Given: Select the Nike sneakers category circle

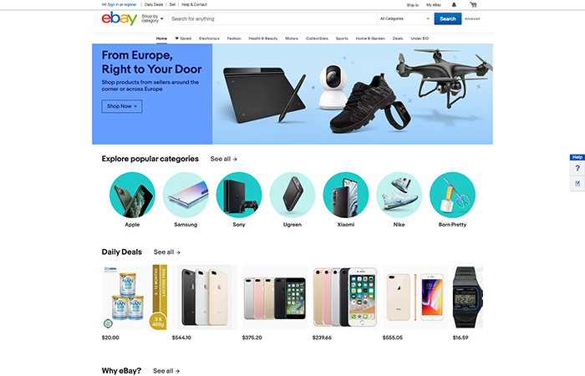Looking at the screenshot, I should point(399,195).
